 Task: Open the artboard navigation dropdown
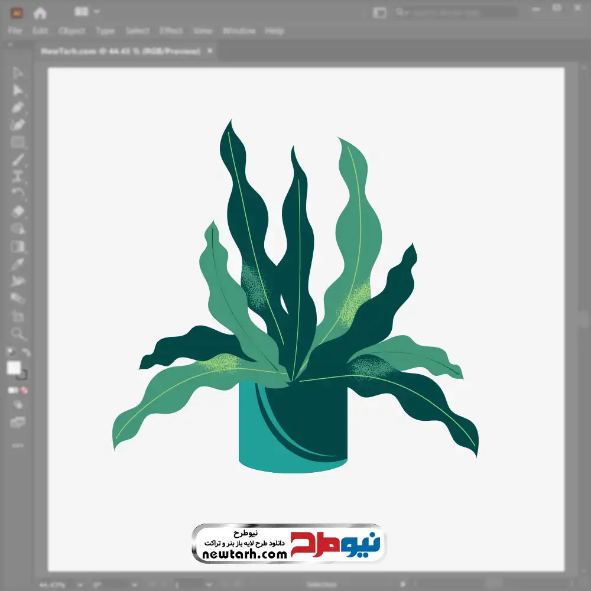tap(210, 584)
